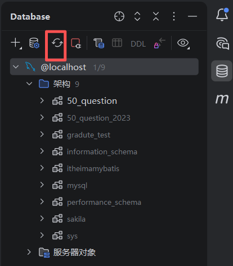Open the query console icon

click(98, 43)
